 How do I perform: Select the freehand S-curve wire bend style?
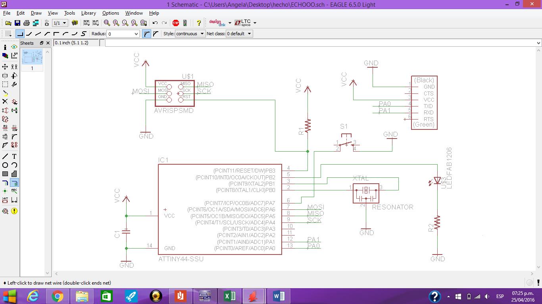(x=84, y=34)
